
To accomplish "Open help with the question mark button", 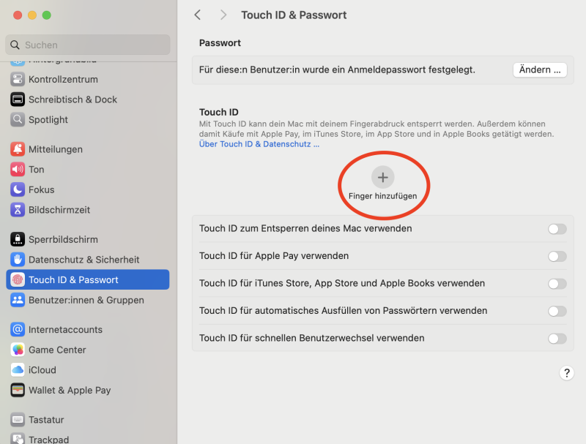I will pos(566,373).
